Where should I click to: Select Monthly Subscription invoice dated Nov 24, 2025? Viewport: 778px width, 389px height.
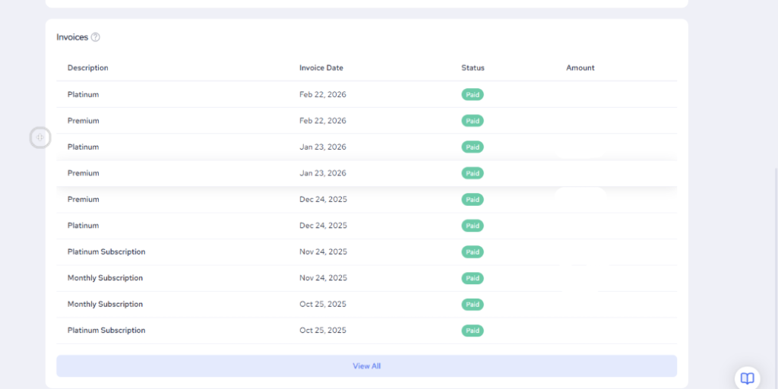[105, 278]
